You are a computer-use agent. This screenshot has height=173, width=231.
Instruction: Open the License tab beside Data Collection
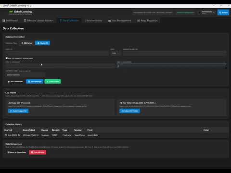(x=93, y=21)
